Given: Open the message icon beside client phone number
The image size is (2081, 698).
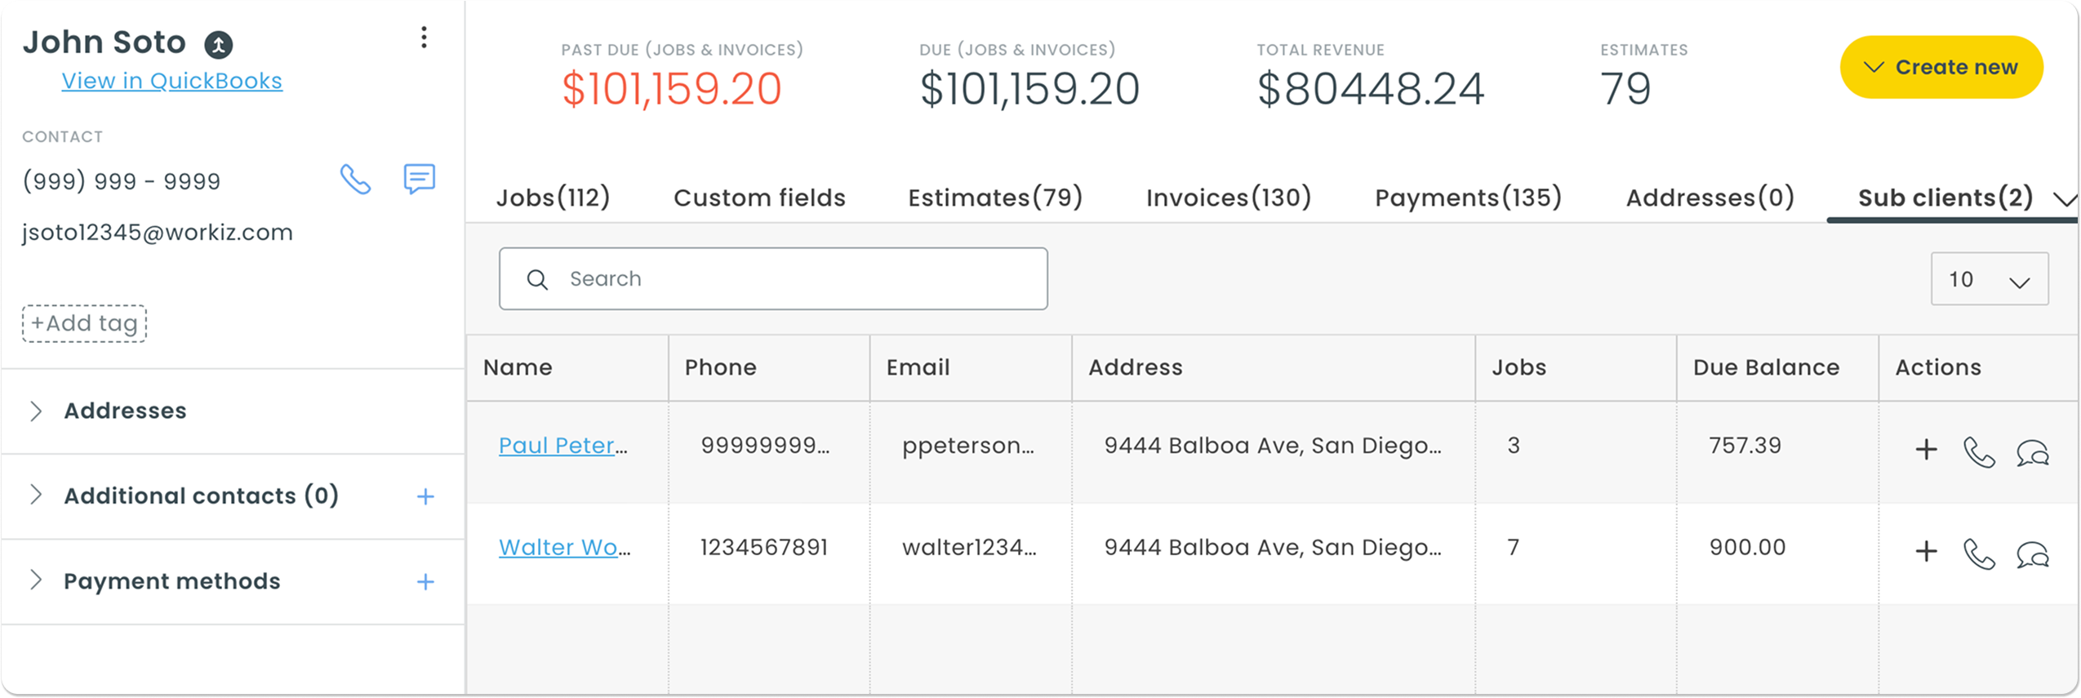Looking at the screenshot, I should 419,179.
